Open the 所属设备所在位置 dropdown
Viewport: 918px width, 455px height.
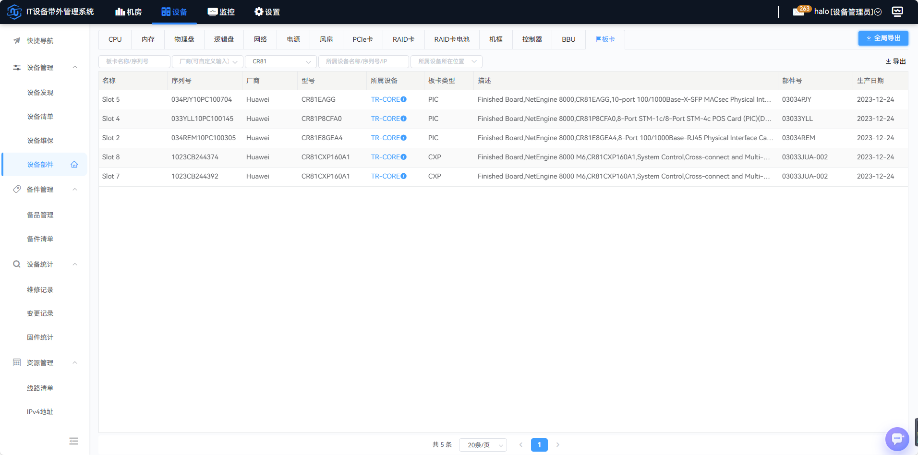click(x=447, y=61)
